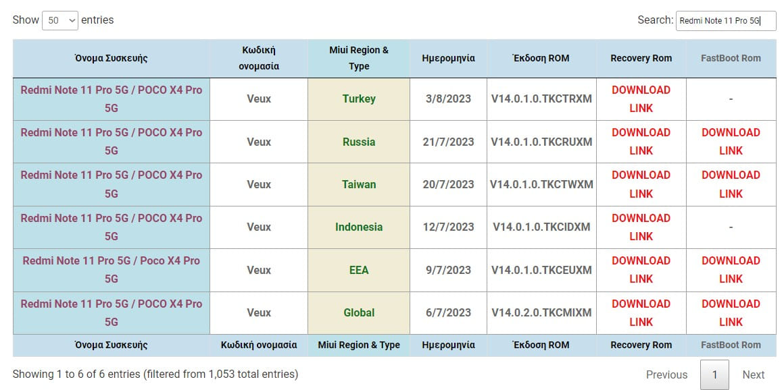Sort table by Miui Region & Type header
Image resolution: width=784 pixels, height=390 pixels.
[x=359, y=58]
